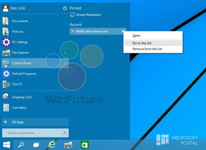This screenshot has height=150, width=206.
Task: Click the All Apps button
Action: coord(35,122)
